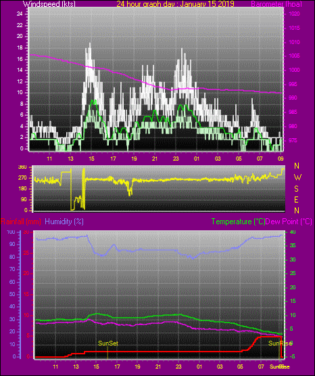The width and height of the screenshot is (315, 376).
Task: Click hour 03 on the rainfall chart time axis
Action: coord(220,367)
